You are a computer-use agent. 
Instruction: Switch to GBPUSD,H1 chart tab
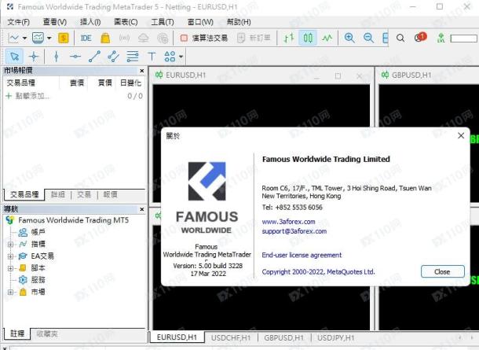[x=283, y=337]
